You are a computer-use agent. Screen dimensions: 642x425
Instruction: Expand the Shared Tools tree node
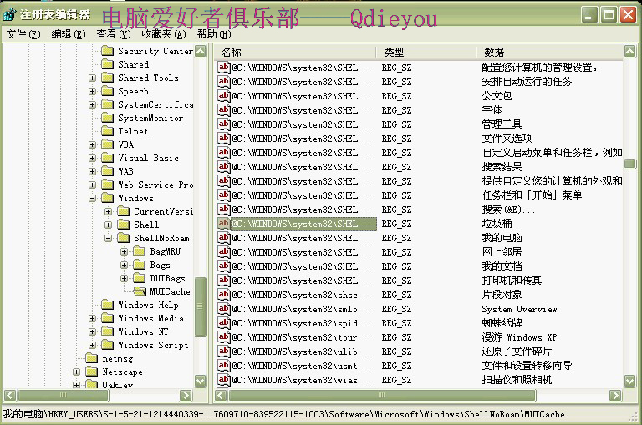click(93, 78)
